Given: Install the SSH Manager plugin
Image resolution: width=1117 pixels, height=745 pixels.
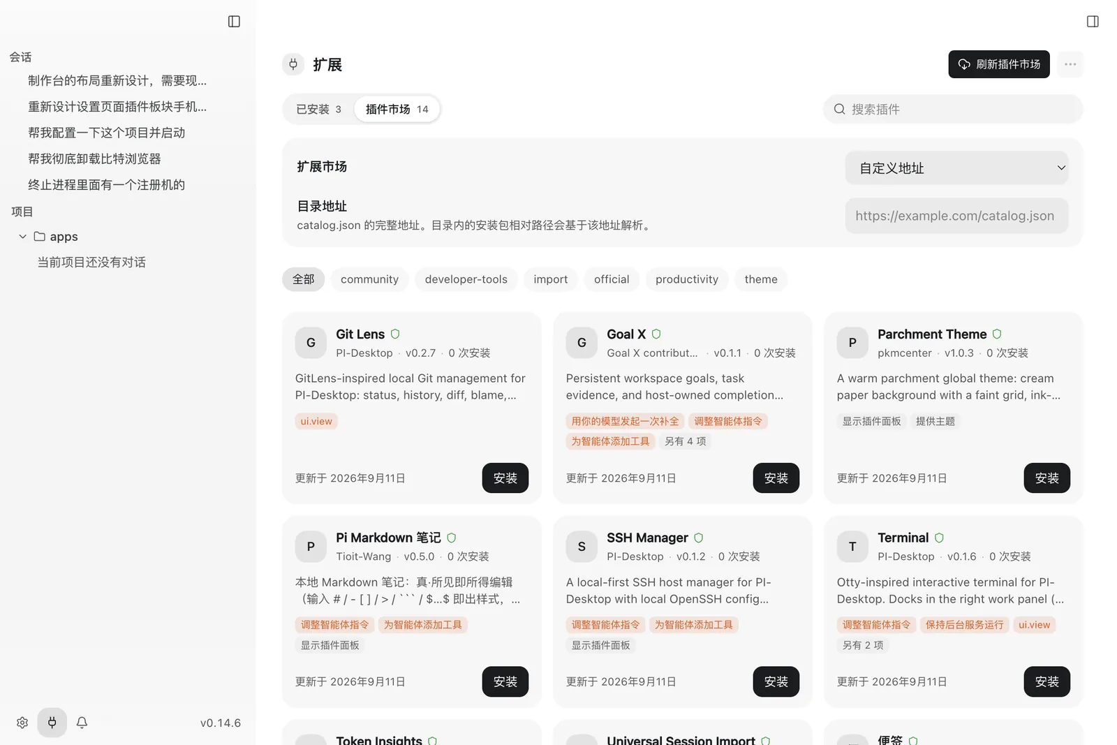Looking at the screenshot, I should click(776, 681).
